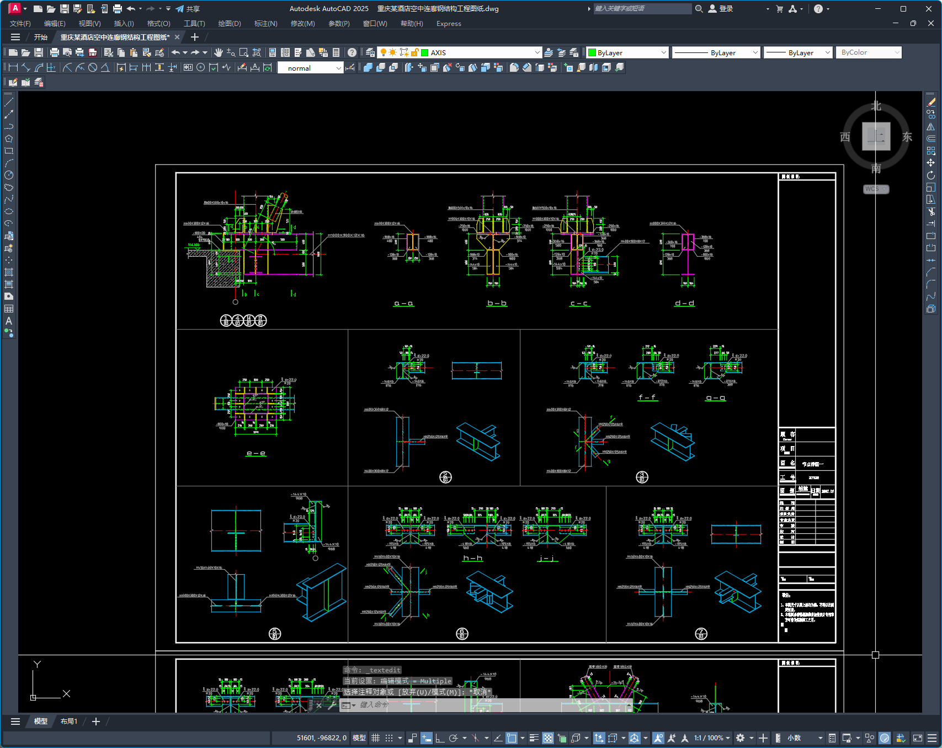Click the search keyword input field

[642, 9]
